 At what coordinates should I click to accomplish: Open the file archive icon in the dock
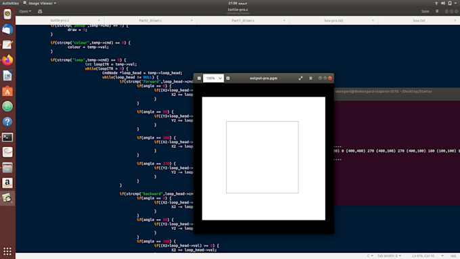click(7, 168)
